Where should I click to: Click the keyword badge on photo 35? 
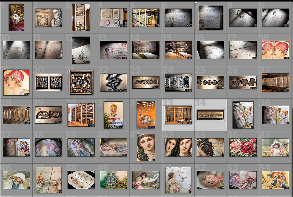(252, 127)
